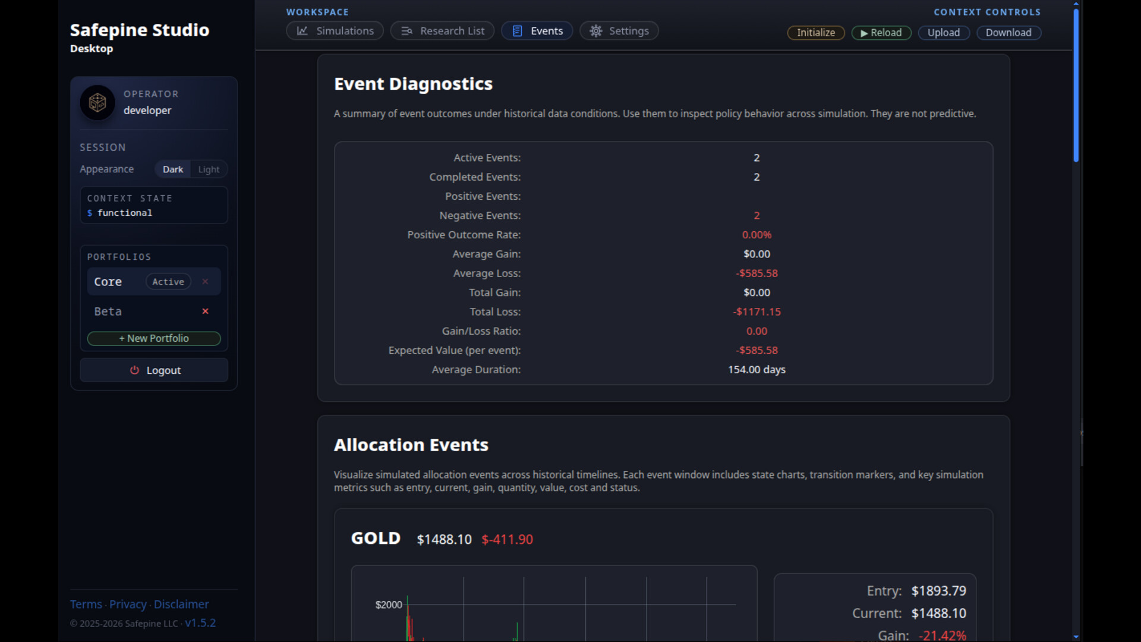Click the developer operator name
This screenshot has height=642, width=1141.
click(x=147, y=110)
